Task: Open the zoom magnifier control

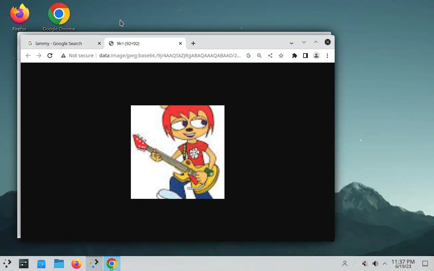Action: [259, 56]
